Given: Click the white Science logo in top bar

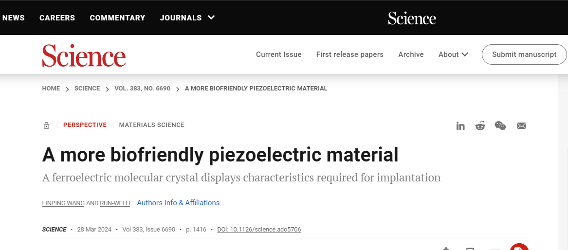Looking at the screenshot, I should (412, 18).
